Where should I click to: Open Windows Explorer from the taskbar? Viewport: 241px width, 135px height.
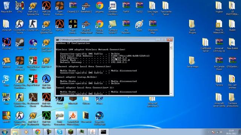pyautogui.click(x=15, y=132)
